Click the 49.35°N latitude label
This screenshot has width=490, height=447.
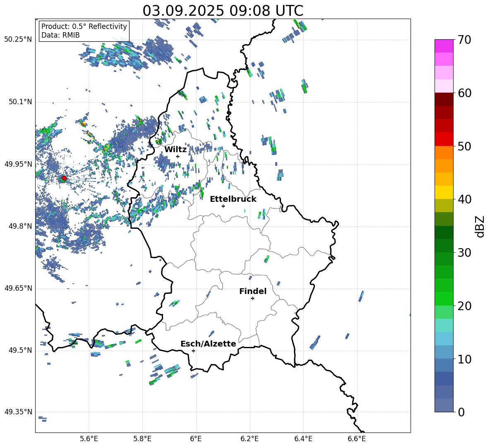point(18,412)
